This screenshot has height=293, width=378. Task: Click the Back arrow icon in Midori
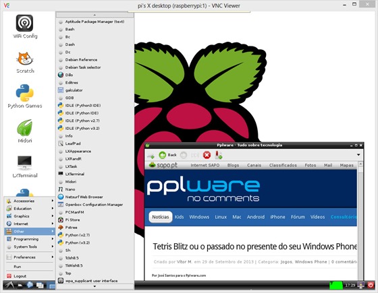[x=163, y=155]
